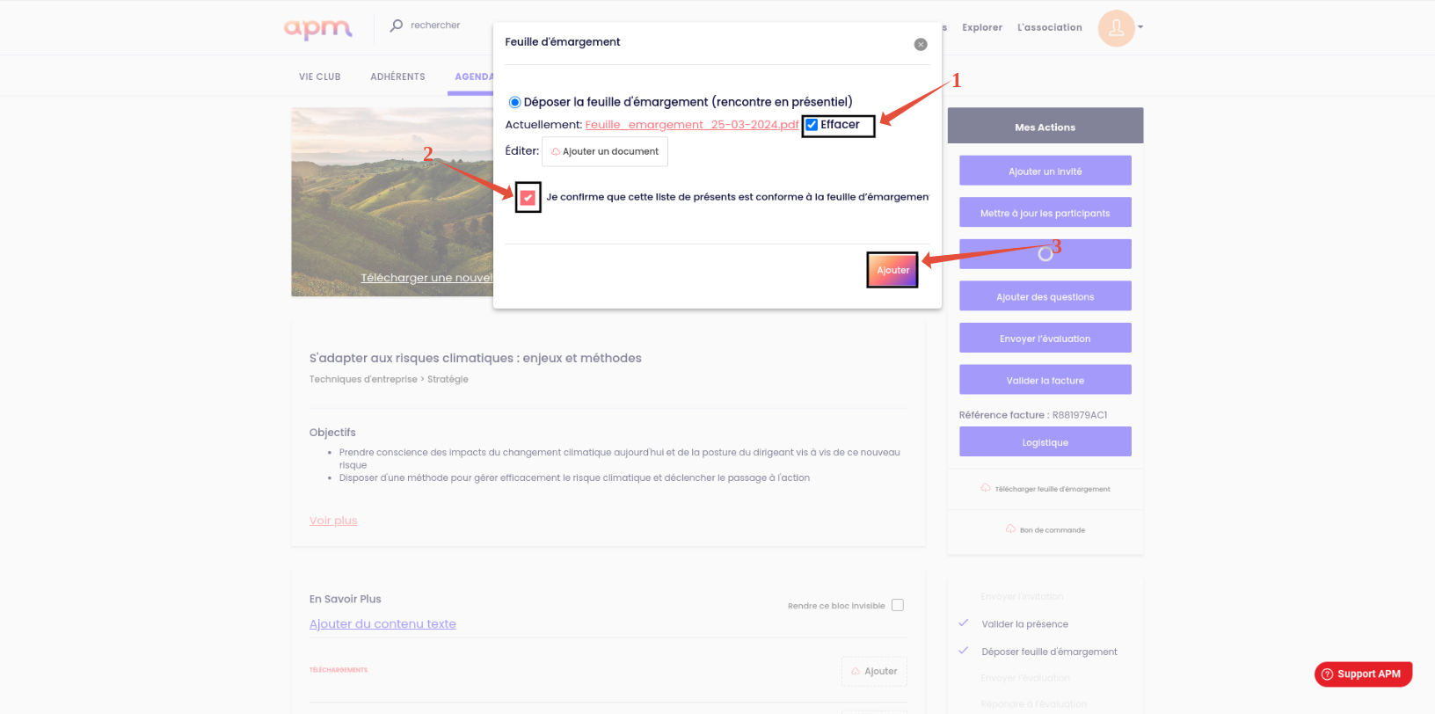
Task: Click Ajouter un document upload button
Action: pos(605,151)
